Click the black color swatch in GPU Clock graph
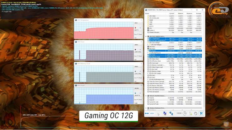This screenshot has height=130, width=232. 135,50
